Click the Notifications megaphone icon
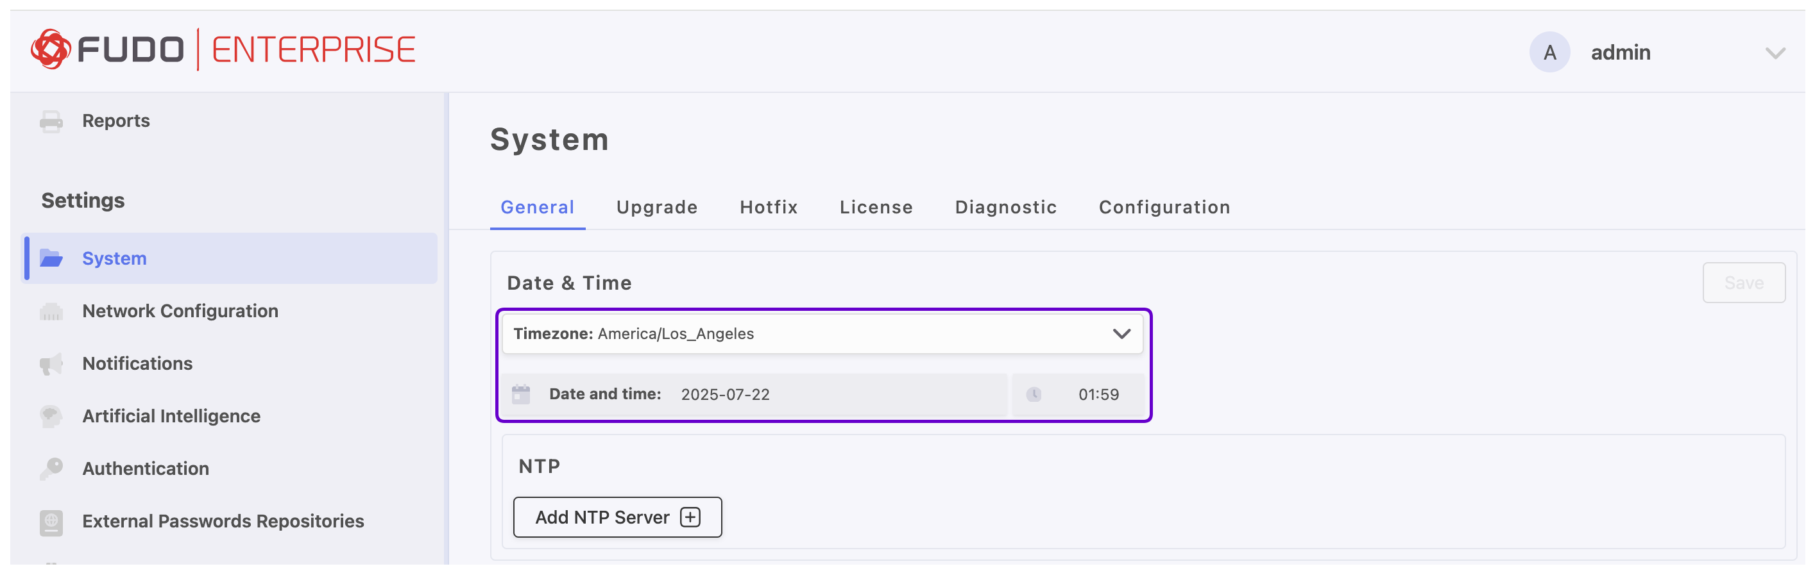 51,364
